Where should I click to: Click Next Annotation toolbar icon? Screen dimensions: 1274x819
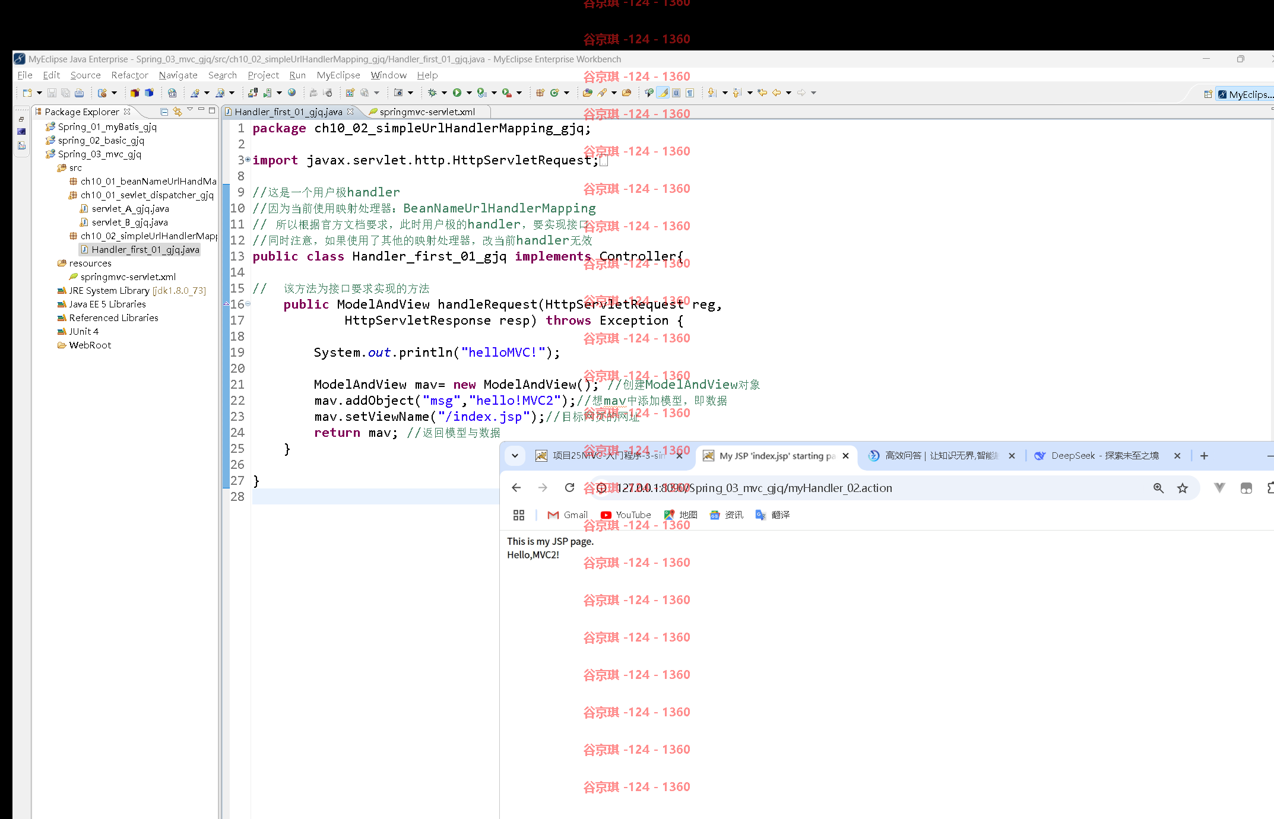coord(712,93)
